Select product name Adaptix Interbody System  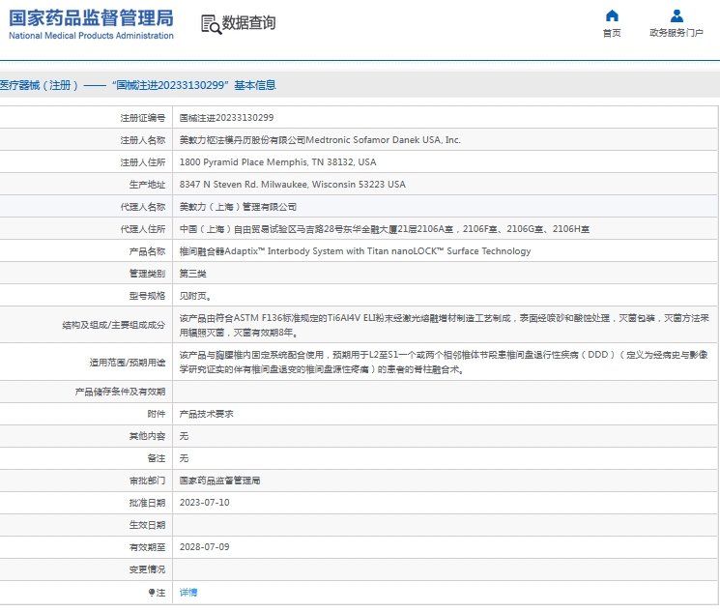(355, 250)
